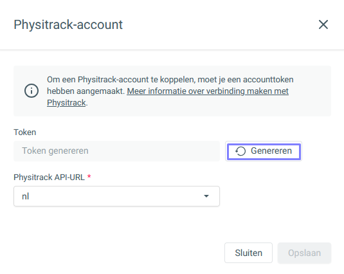Click the word 'Genereren' on the button
Viewport: 344px width, 274px height.
pos(271,151)
